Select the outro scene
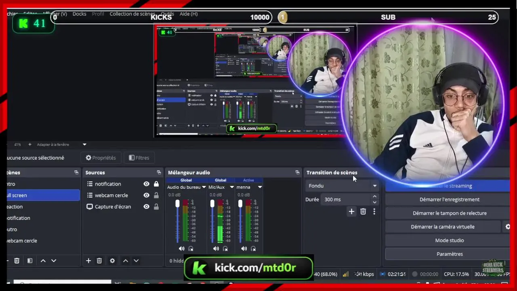 click(43, 229)
